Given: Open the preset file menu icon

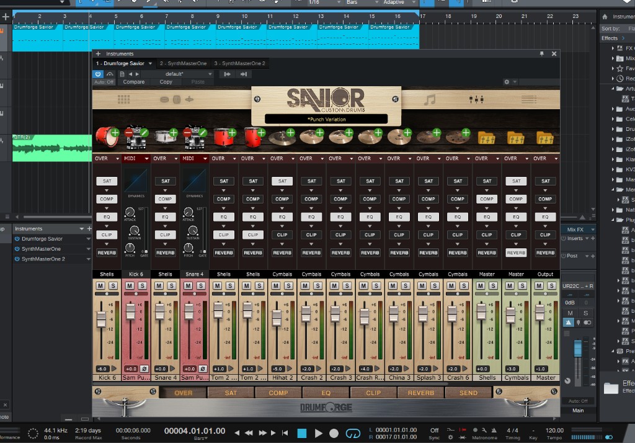Looking at the screenshot, I should [x=122, y=74].
